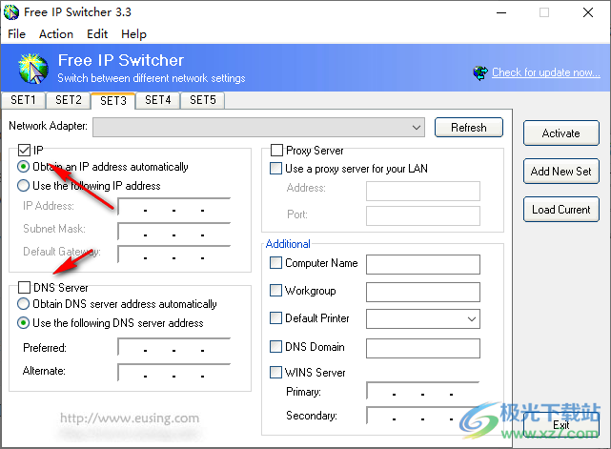Open the Edit menu
Screen dimensions: 611x449
97,34
